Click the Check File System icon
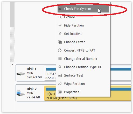Image resolution: width=133 pixels, height=114 pixels. coord(60,9)
